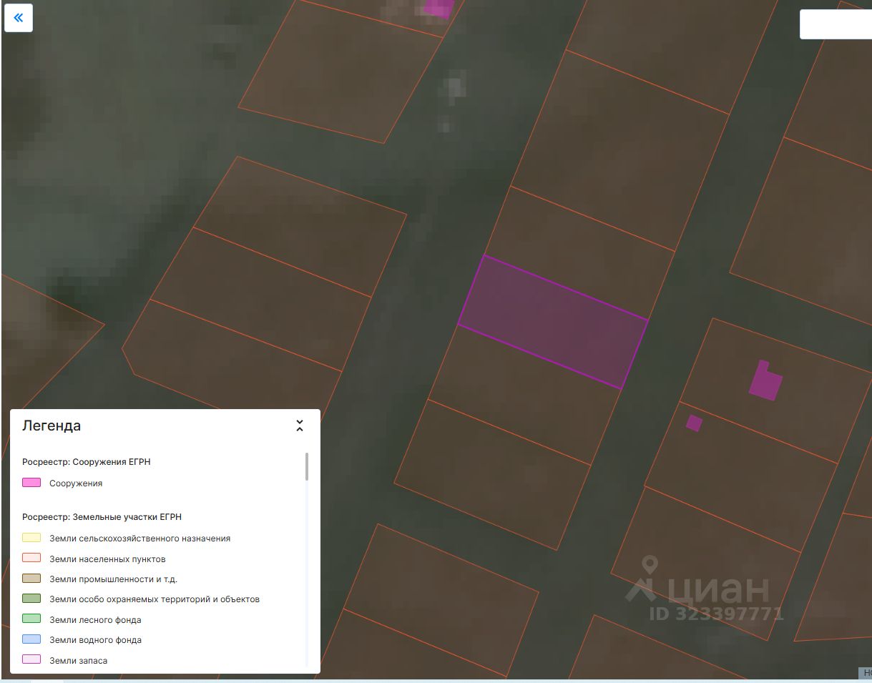This screenshot has height=683, width=872.
Task: Click the magenta structure at top edge
Action: click(438, 7)
